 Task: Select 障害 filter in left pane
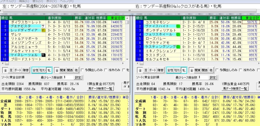(x=25, y=70)
